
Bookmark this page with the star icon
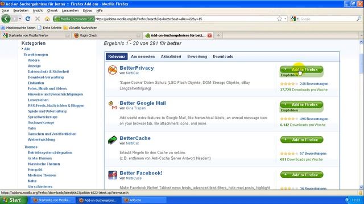click(x=279, y=19)
